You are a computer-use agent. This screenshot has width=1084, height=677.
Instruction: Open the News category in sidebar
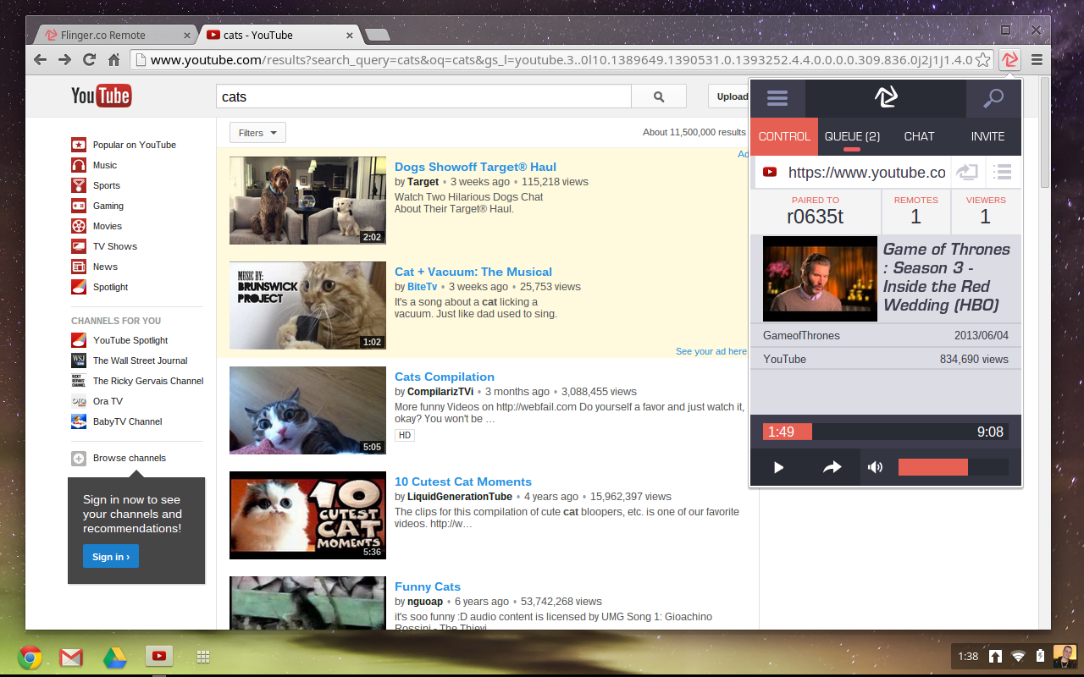click(x=95, y=267)
